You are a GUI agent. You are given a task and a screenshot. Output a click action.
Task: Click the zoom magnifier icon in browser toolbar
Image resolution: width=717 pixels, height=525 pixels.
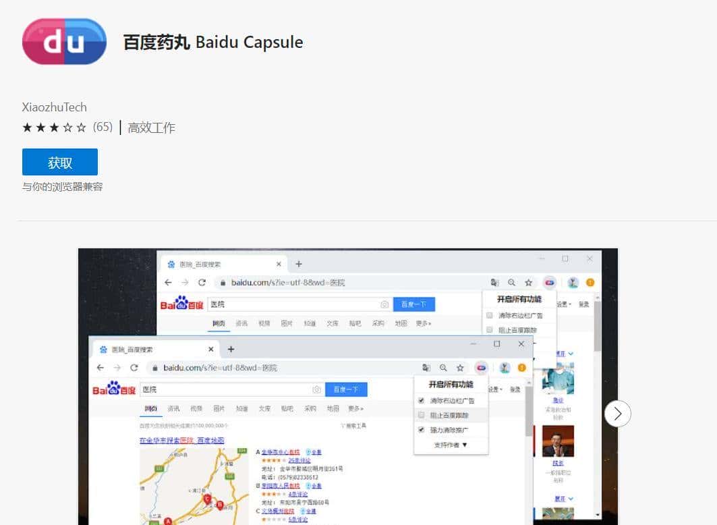click(443, 368)
